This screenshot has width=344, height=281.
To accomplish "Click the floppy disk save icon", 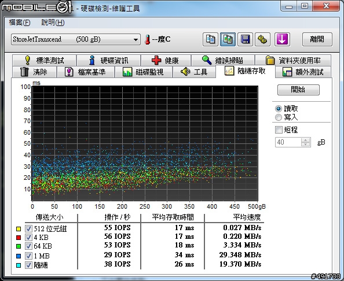I will point(245,39).
